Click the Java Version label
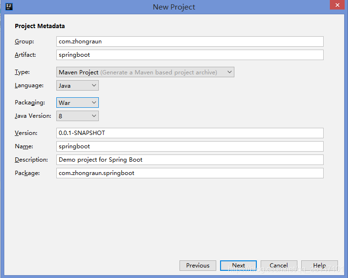Viewport: 348px width, 278px height. coord(33,116)
